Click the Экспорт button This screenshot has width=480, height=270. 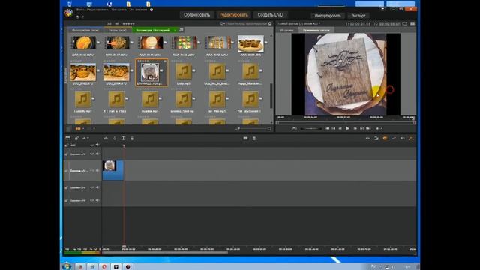point(358,16)
